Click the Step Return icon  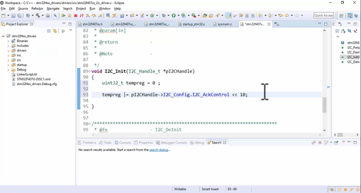[x=100, y=15]
